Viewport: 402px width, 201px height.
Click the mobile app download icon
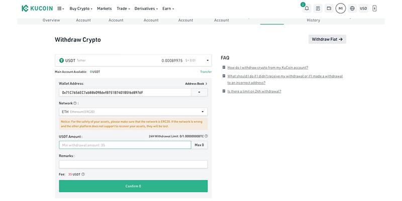click(374, 9)
